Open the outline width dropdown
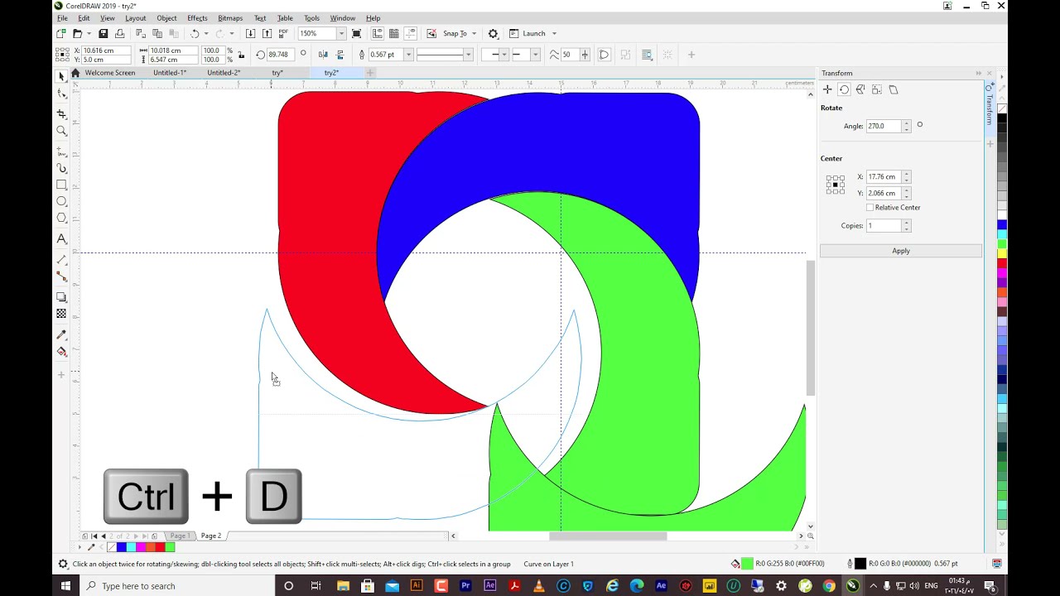Viewport: 1060px width, 596px height. tap(408, 55)
